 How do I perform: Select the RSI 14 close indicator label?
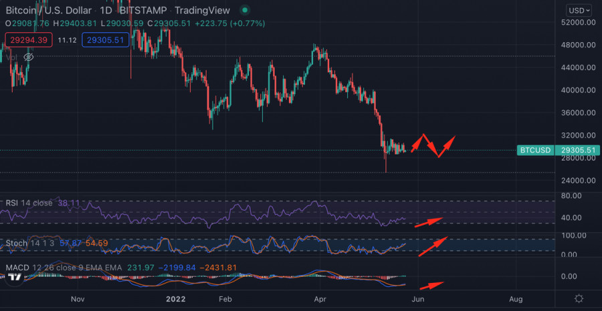[x=29, y=203]
